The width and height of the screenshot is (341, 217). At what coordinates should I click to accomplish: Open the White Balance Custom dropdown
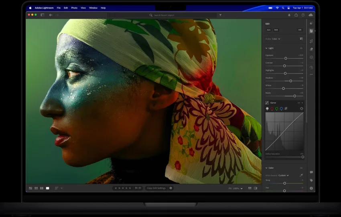coord(283,175)
